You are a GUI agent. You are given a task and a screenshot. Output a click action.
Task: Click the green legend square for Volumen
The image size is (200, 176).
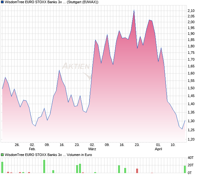click(x=2, y=155)
